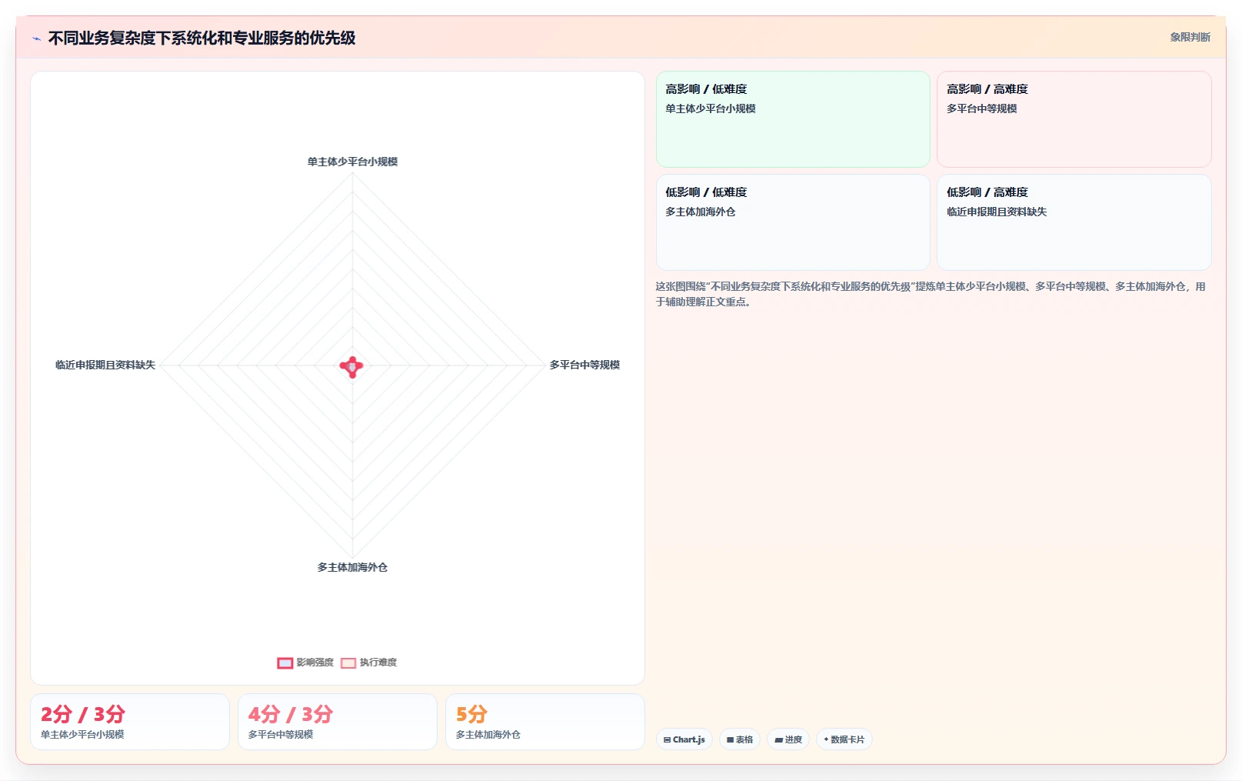
Task: Click the 执行难度 legend color box
Action: coord(348,663)
